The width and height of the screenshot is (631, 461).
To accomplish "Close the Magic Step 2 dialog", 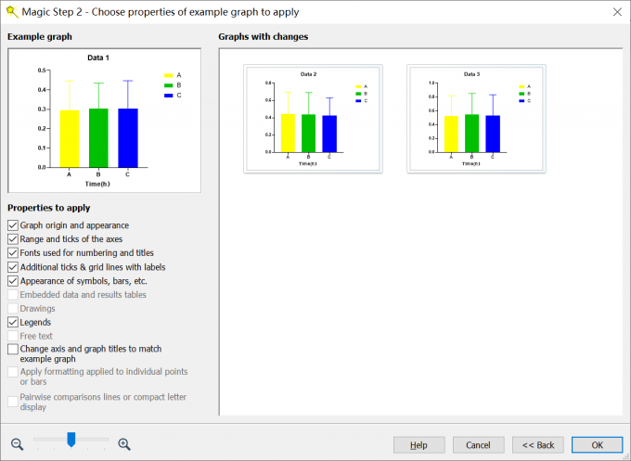I will coord(617,12).
